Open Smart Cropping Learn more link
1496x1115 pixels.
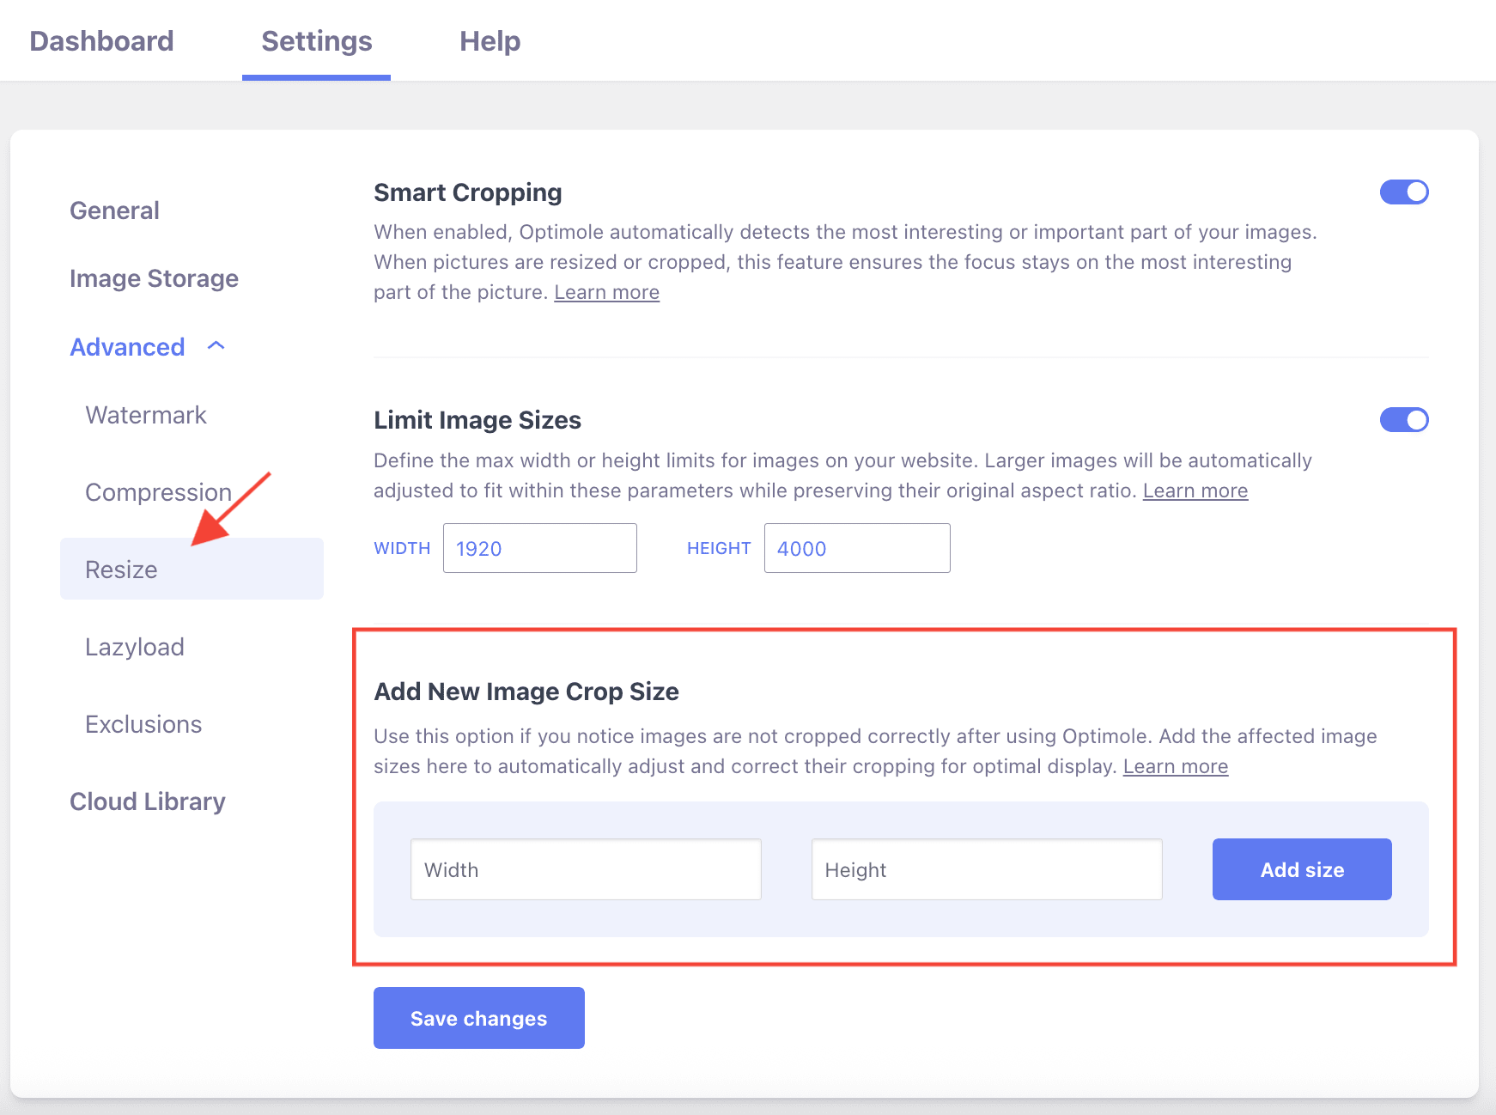pyautogui.click(x=606, y=292)
